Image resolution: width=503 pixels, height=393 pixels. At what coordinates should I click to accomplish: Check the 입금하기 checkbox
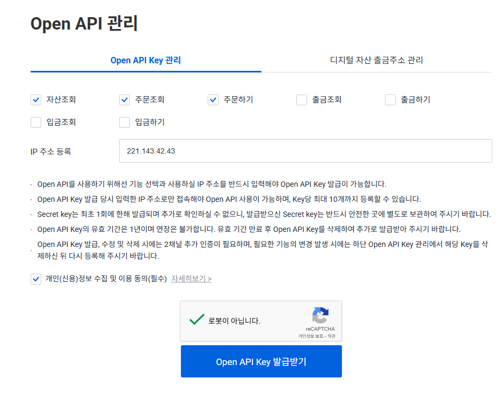point(124,122)
